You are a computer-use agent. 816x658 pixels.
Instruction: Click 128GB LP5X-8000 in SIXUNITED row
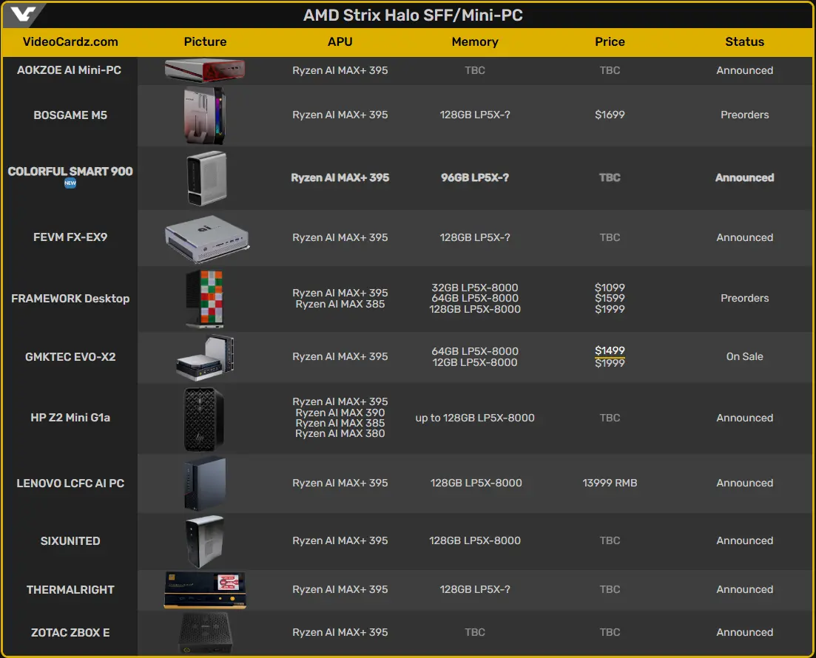(x=475, y=541)
